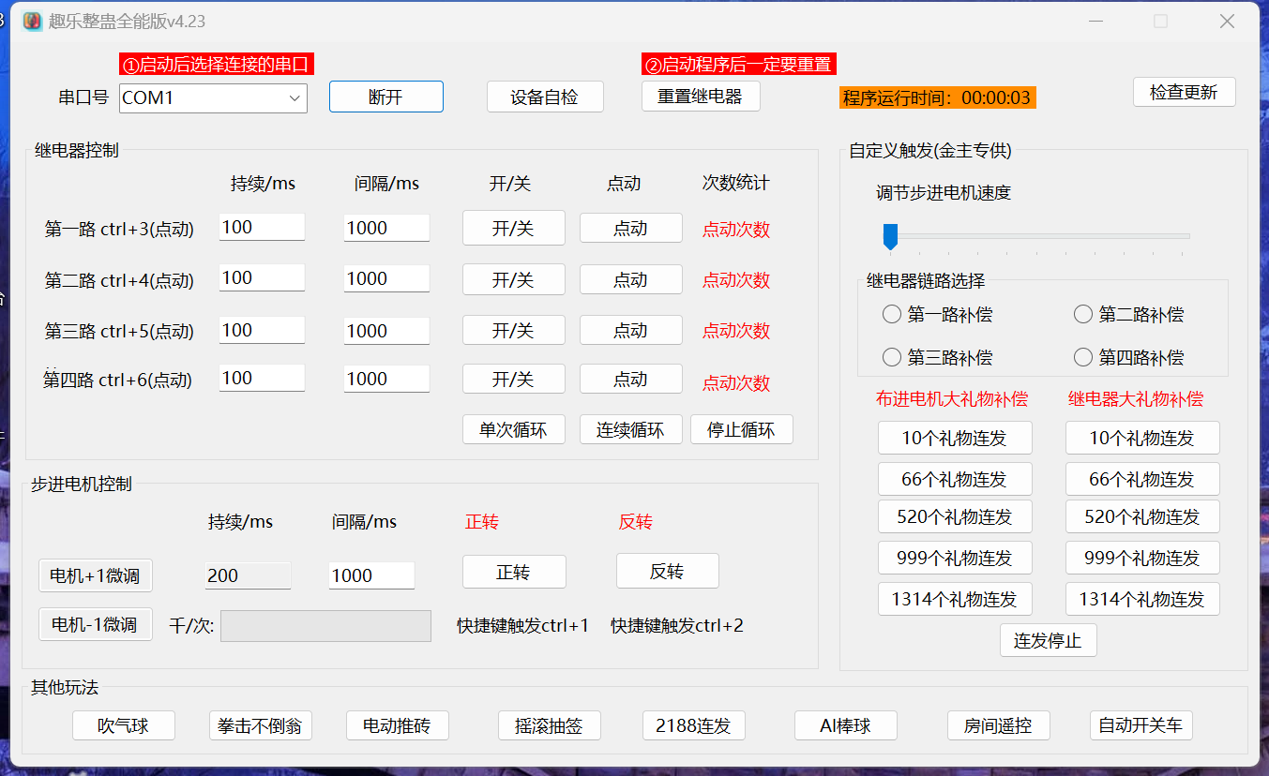
Task: Check for updates with 检查更新
Action: [1184, 92]
